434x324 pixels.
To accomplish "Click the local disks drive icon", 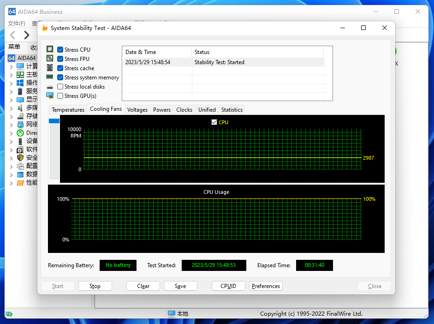I will [50, 87].
